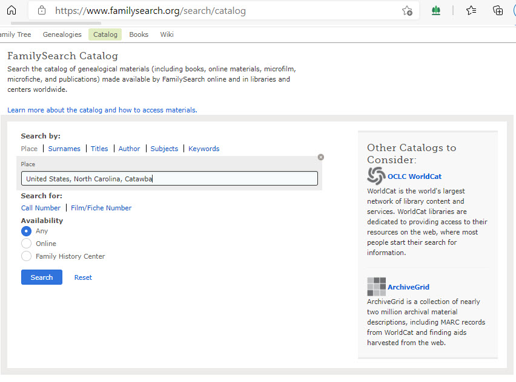Search by Author link
The image size is (516, 382).
coord(129,149)
